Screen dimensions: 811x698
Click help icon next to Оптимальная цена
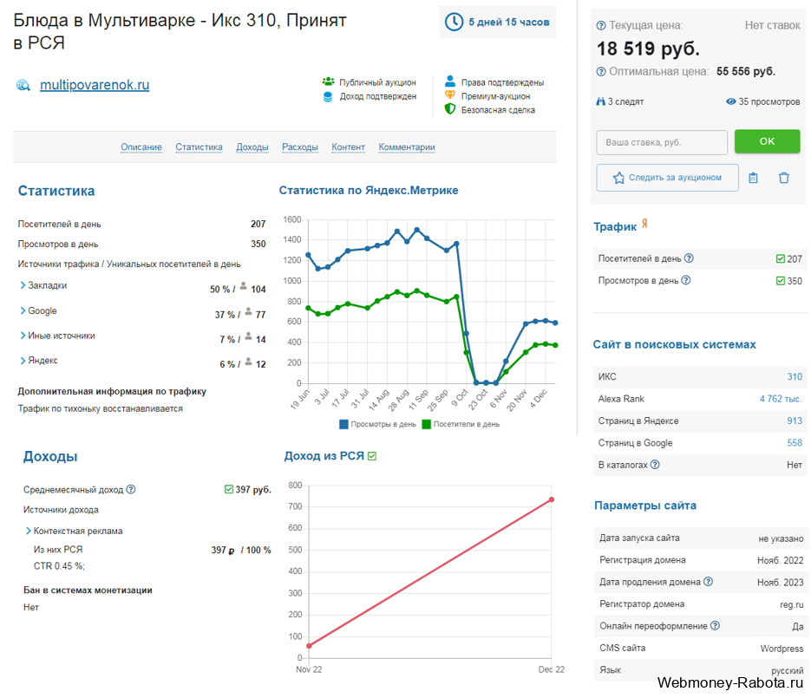601,71
